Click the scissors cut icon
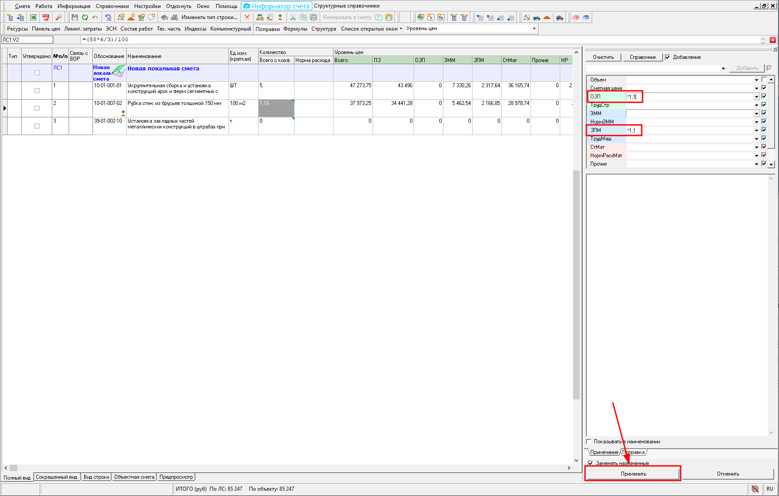 click(x=293, y=17)
